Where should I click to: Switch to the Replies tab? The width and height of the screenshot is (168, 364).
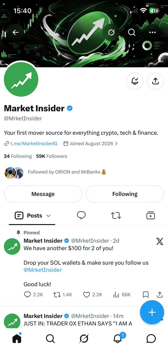pyautogui.click(x=81, y=216)
